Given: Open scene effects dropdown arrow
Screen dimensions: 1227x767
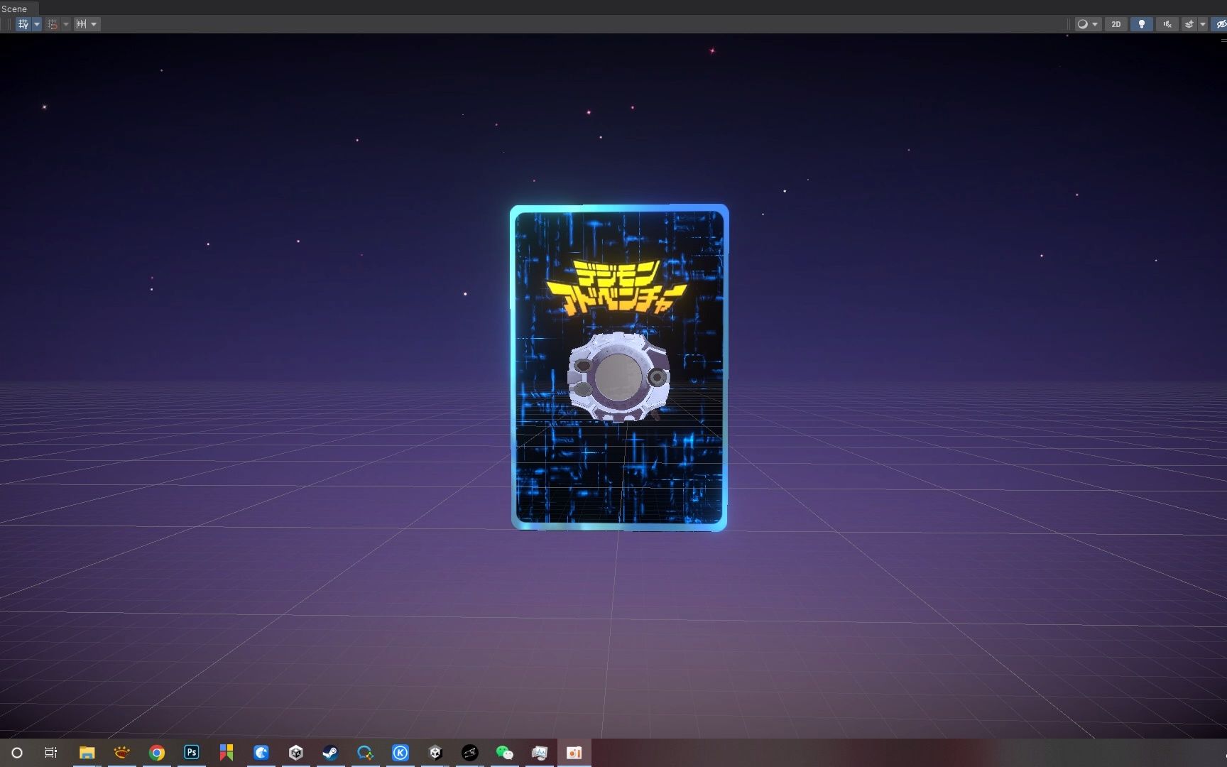Looking at the screenshot, I should pos(1203,24).
